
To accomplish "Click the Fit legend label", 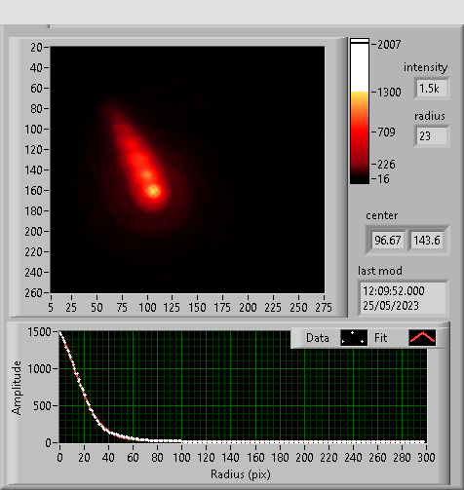I will coord(380,338).
